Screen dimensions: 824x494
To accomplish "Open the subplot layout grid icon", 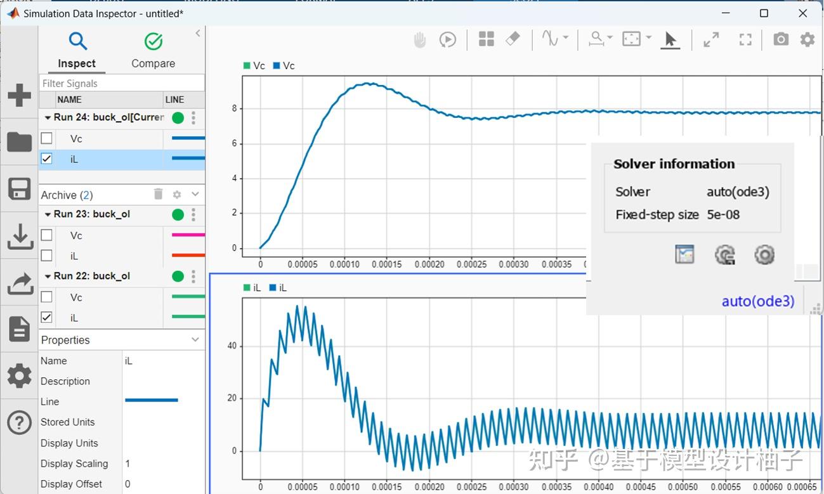I will click(x=487, y=39).
